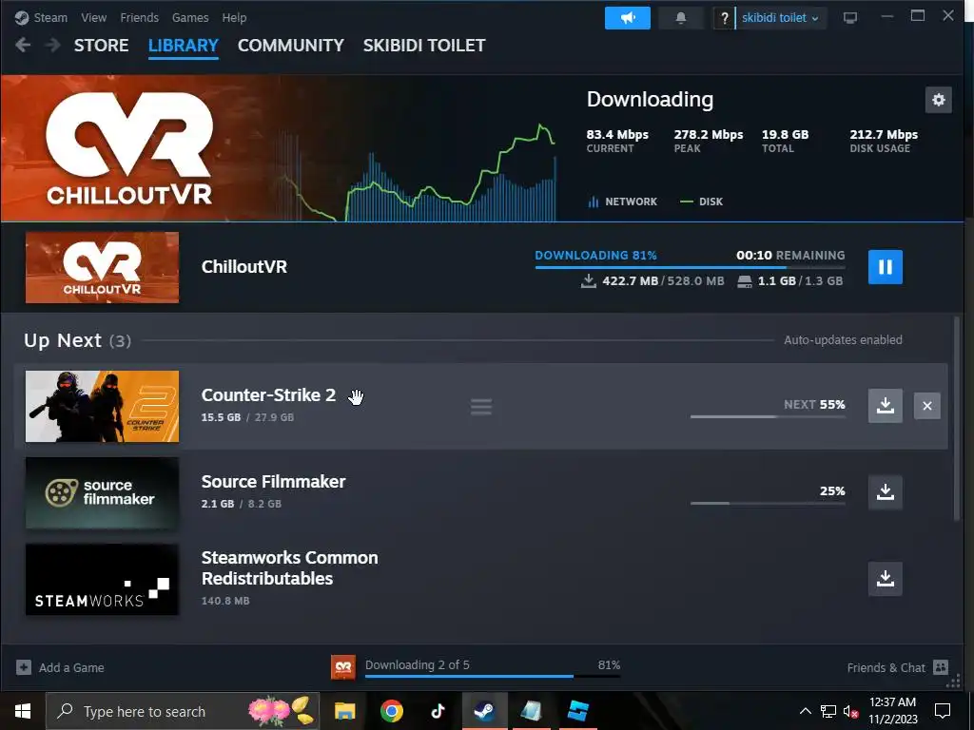Open the Windows notification center
Image resolution: width=974 pixels, height=730 pixels.
pyautogui.click(x=943, y=711)
